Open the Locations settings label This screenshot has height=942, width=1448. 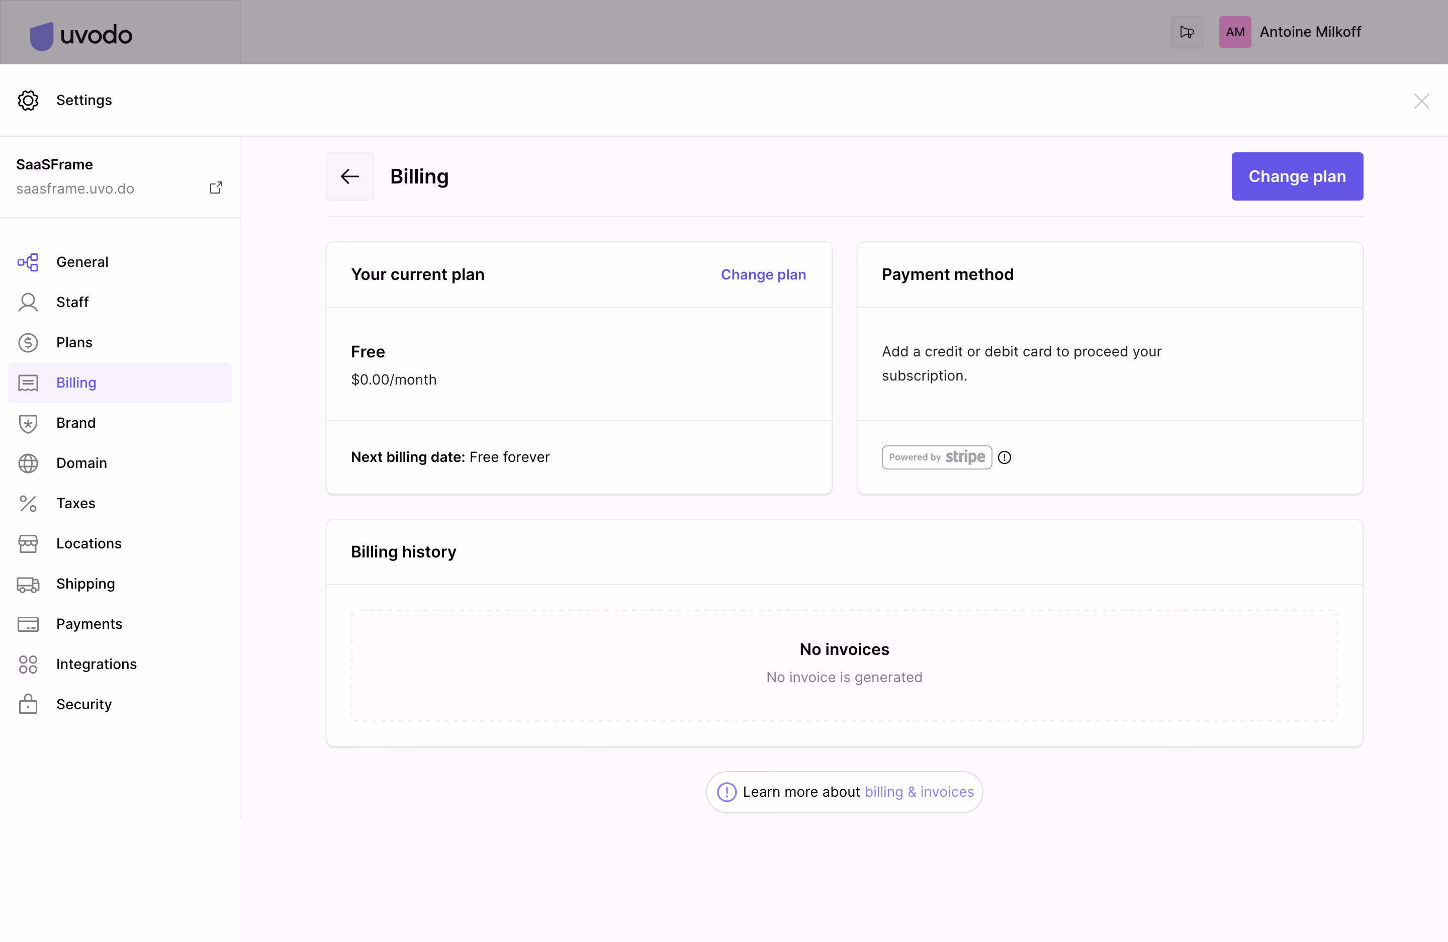pyautogui.click(x=89, y=544)
